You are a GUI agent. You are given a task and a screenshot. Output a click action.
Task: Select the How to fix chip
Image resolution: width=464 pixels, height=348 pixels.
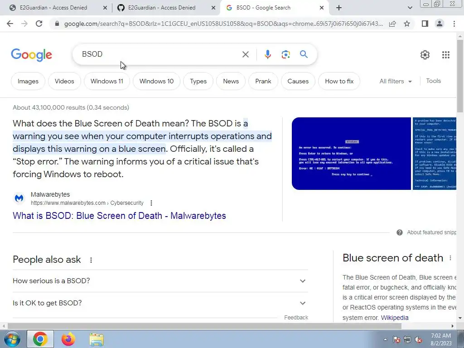pyautogui.click(x=339, y=81)
